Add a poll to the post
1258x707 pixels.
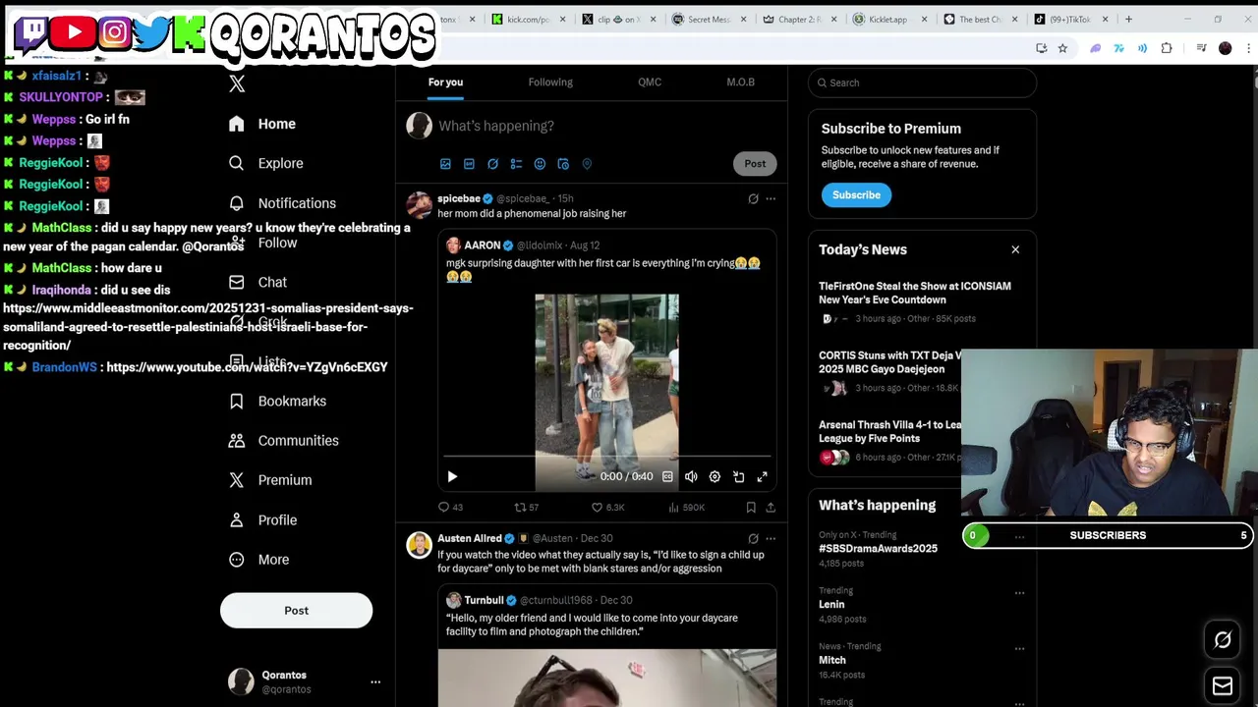(x=516, y=164)
